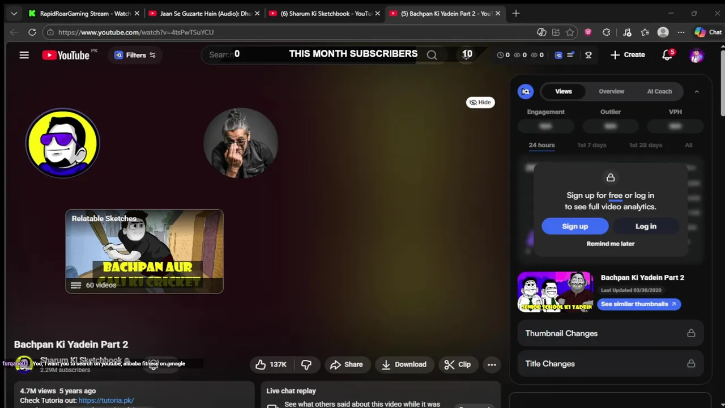Click the Log in button
Viewport: 725px width, 408px height.
click(646, 226)
